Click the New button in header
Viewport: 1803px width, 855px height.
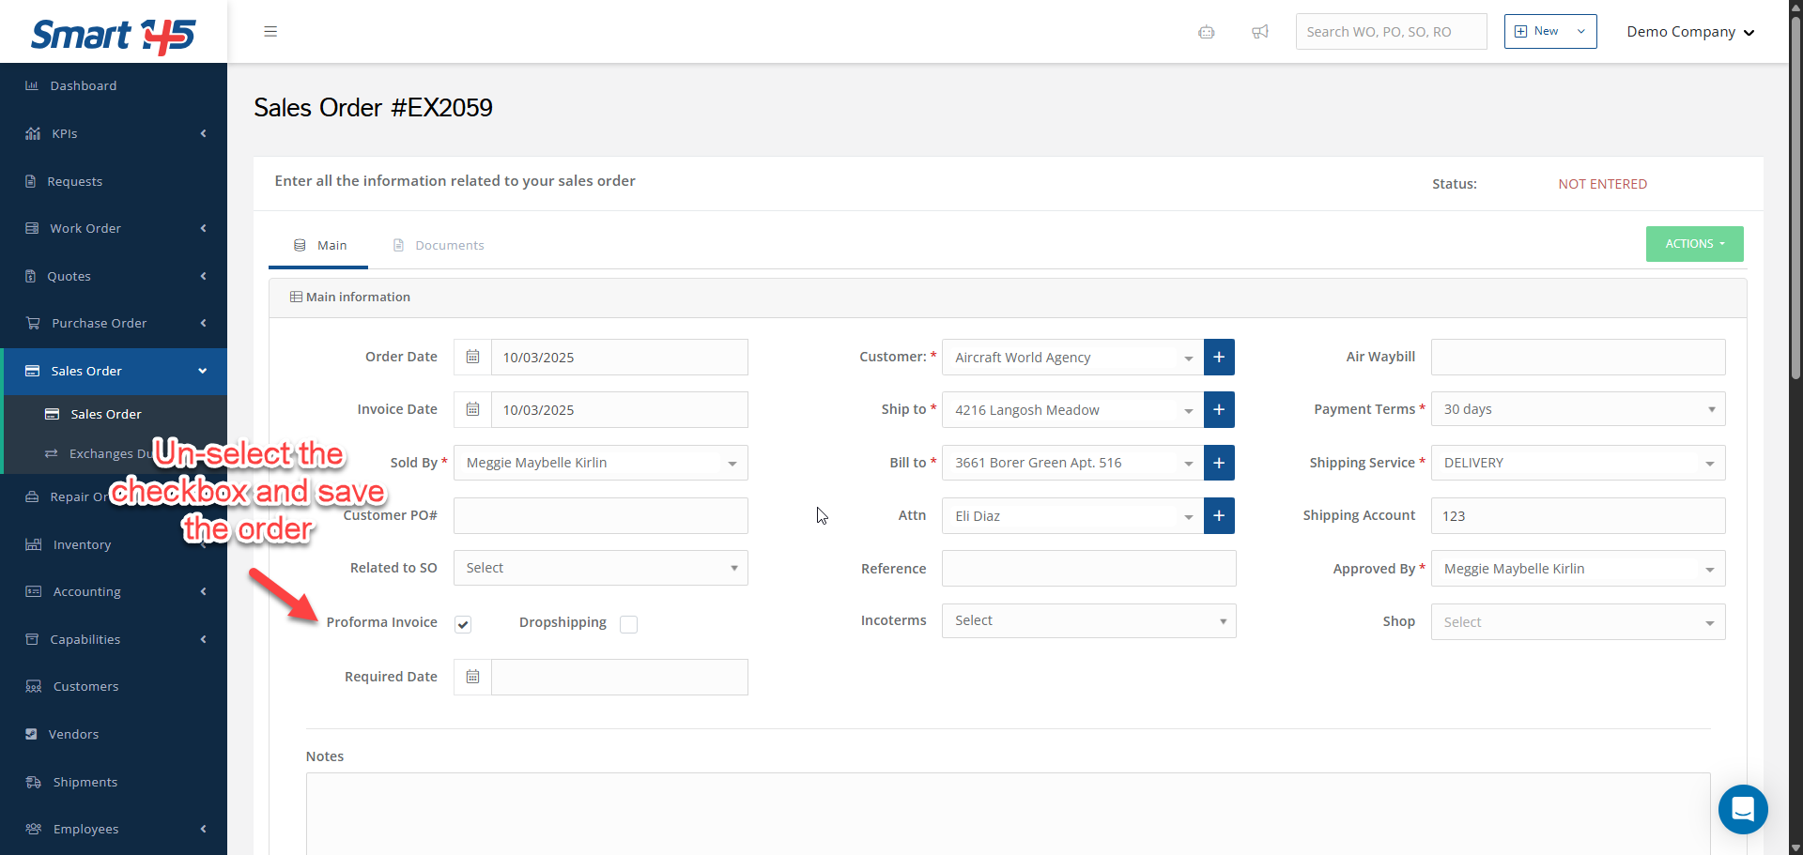[1549, 32]
